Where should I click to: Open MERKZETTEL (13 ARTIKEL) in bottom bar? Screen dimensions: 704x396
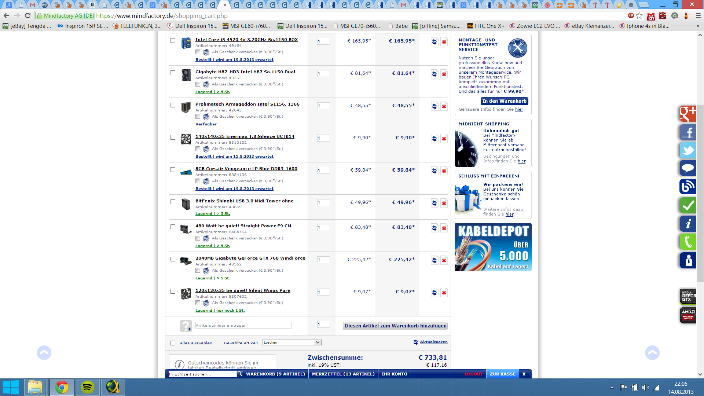(x=343, y=374)
